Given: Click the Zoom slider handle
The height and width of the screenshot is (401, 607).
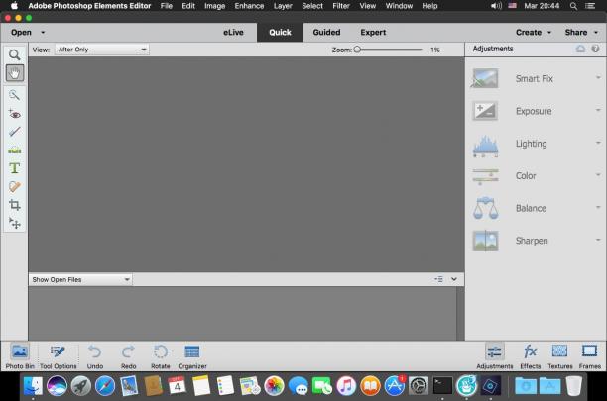Looking at the screenshot, I should [357, 50].
